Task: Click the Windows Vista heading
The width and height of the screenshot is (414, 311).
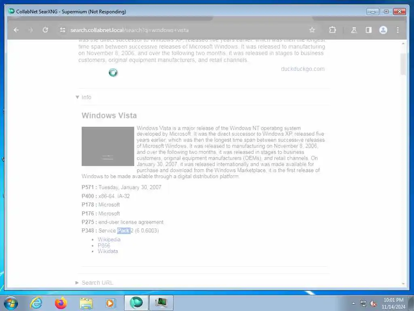Action: pos(109,115)
